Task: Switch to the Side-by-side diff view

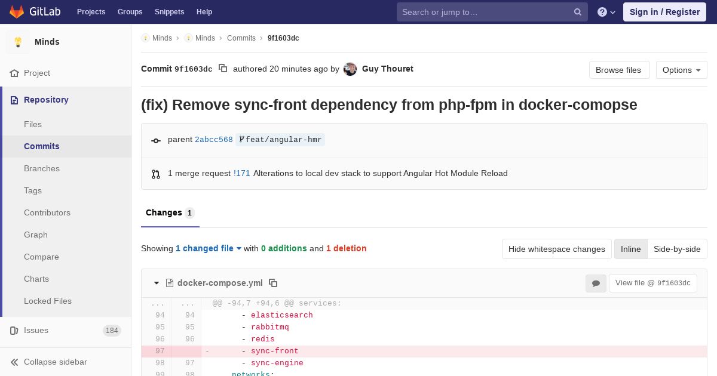Action: click(677, 249)
